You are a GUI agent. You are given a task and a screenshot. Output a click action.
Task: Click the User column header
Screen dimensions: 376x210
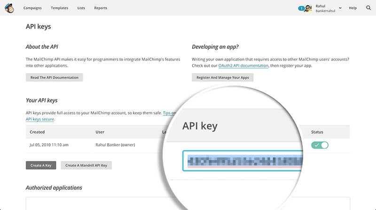(x=100, y=132)
